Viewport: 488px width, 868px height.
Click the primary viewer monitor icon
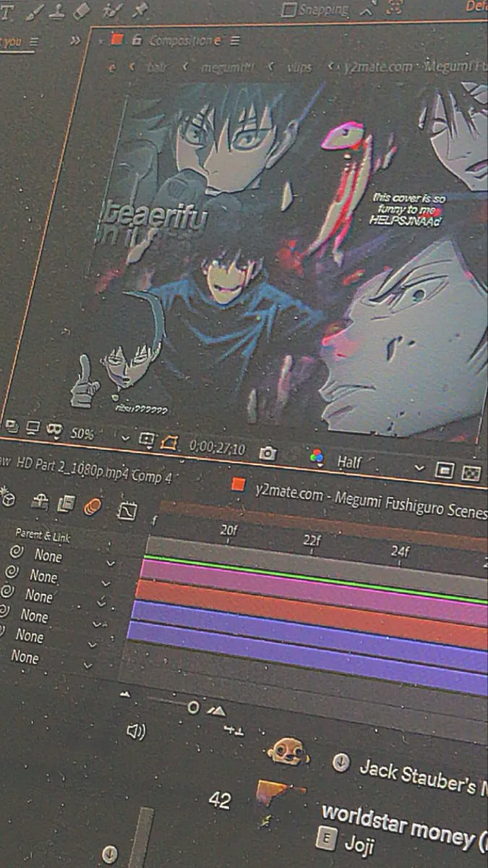coord(33,428)
